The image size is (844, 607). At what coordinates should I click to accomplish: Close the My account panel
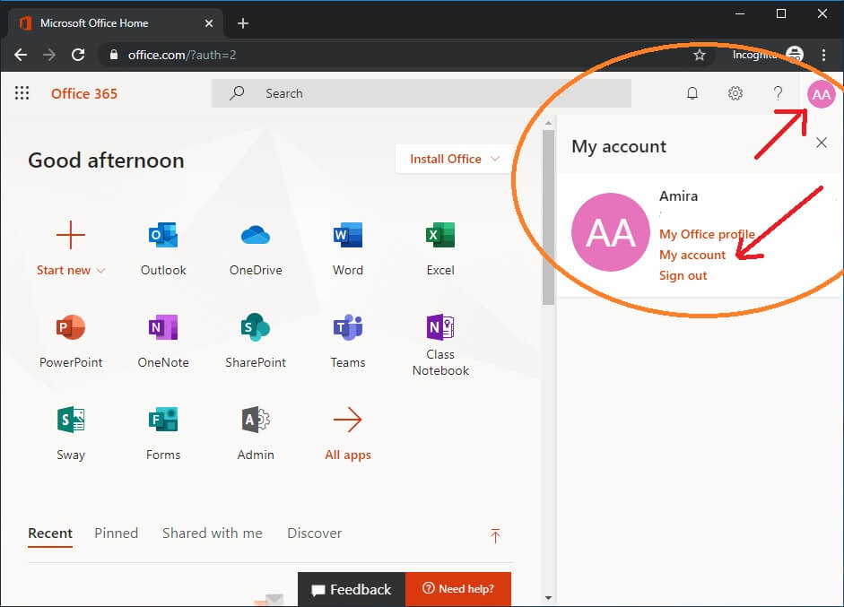point(822,143)
